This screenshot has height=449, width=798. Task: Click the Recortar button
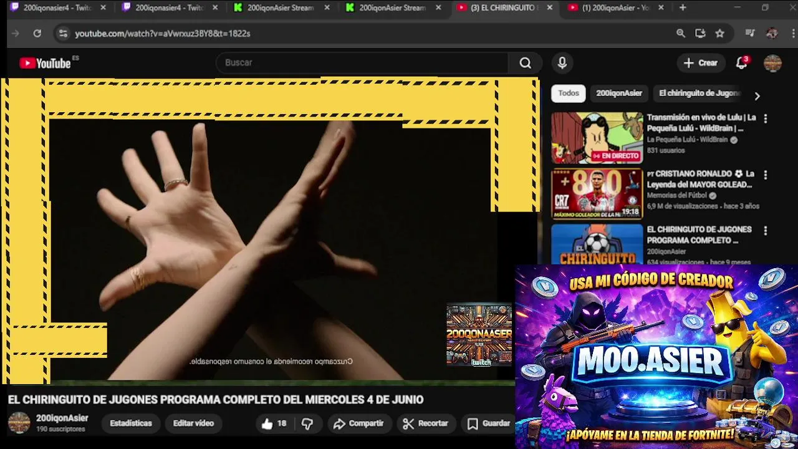point(425,423)
